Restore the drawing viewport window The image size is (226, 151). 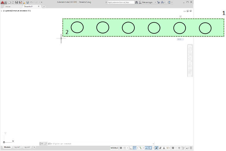188,11
